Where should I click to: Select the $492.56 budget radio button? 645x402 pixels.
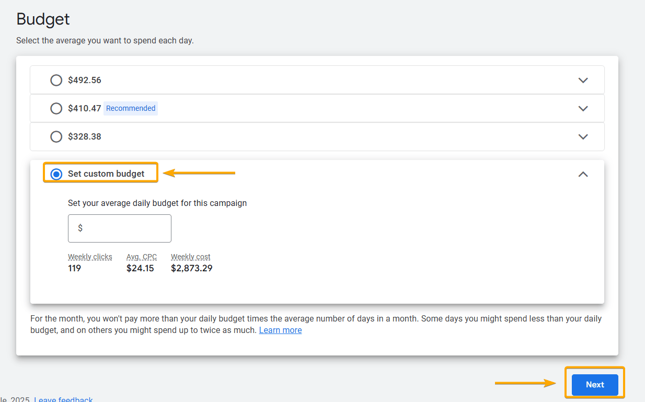point(56,80)
